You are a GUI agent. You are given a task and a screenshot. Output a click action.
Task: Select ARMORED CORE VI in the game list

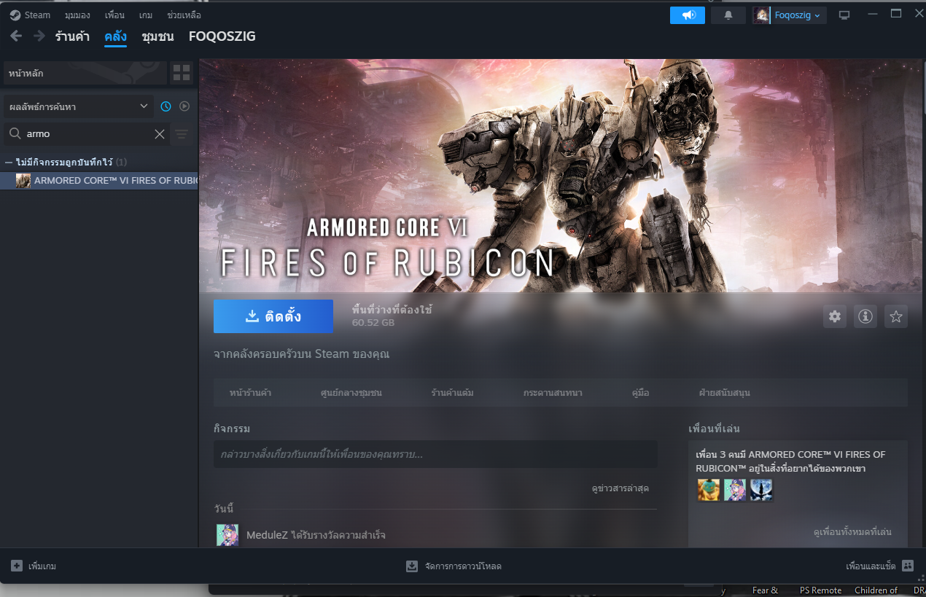pyautogui.click(x=99, y=181)
